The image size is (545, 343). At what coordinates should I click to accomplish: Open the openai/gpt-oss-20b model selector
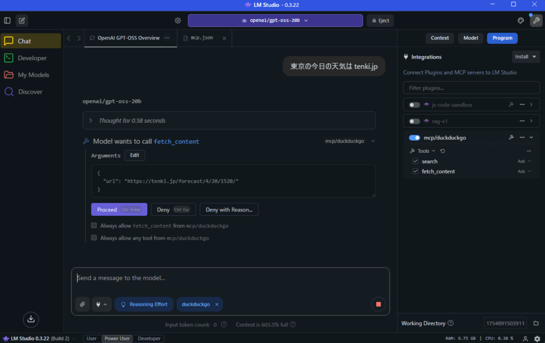[275, 21]
